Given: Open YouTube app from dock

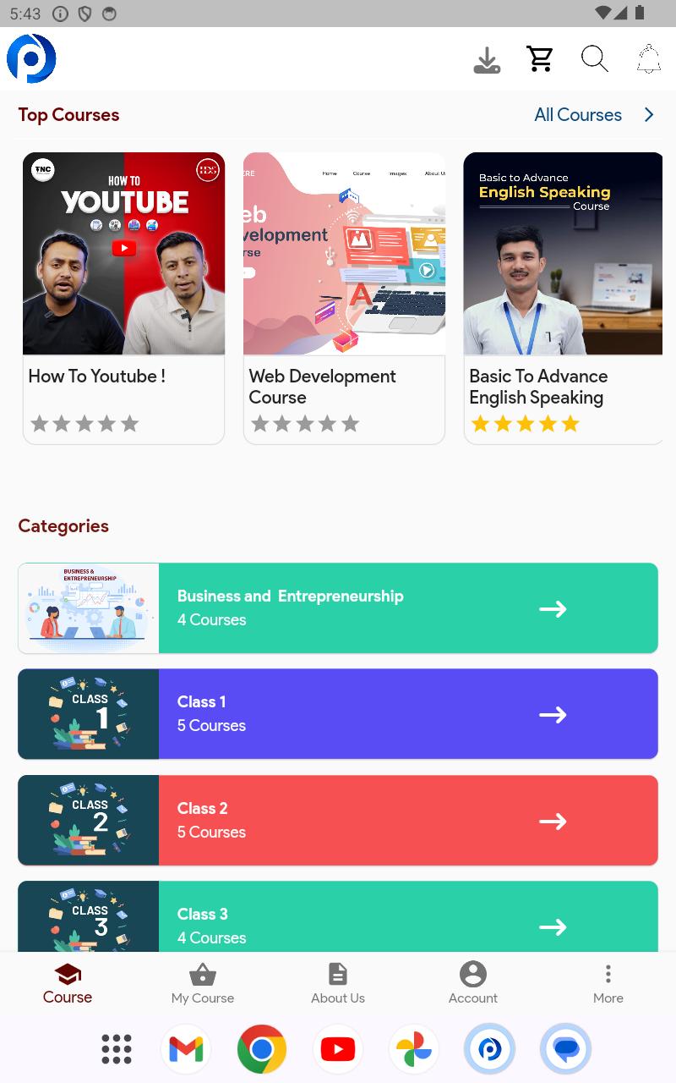Looking at the screenshot, I should [338, 1049].
